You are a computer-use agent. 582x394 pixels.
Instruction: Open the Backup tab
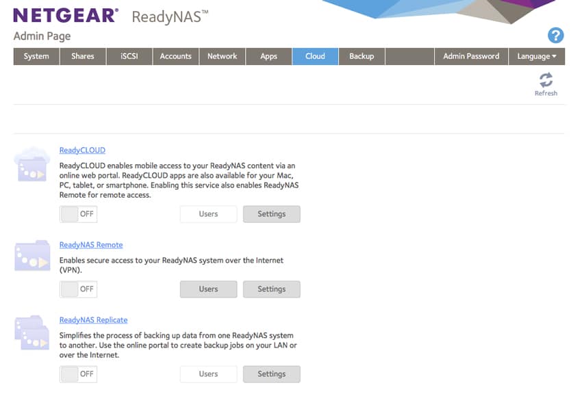click(x=362, y=56)
